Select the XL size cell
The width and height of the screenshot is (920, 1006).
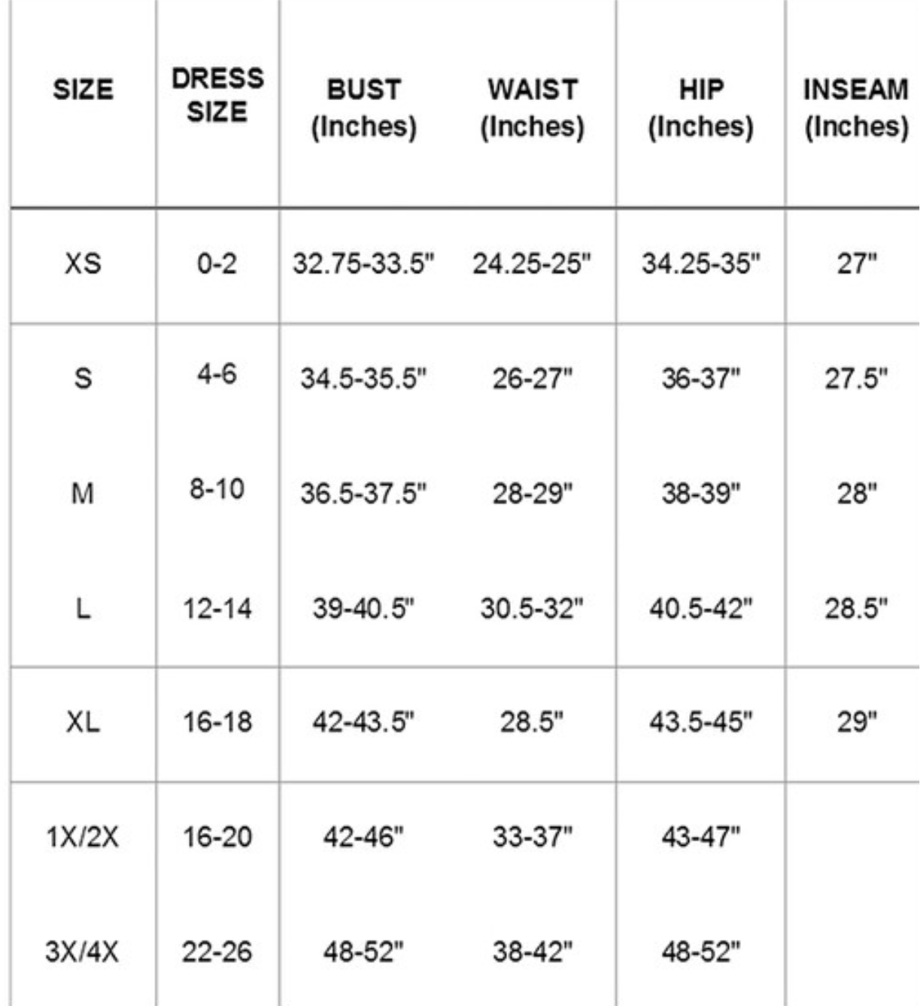point(83,722)
